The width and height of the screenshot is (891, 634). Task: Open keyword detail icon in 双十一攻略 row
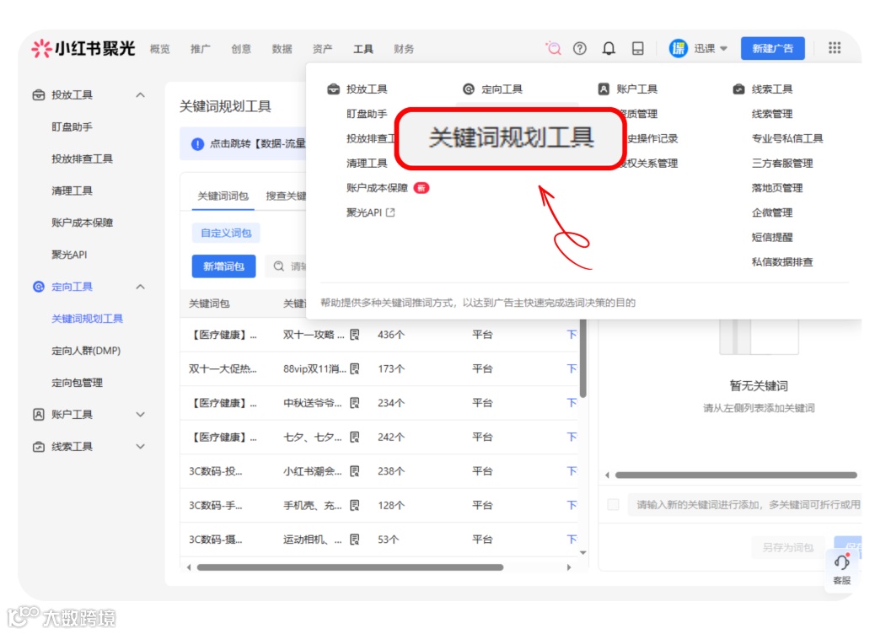[x=355, y=335]
